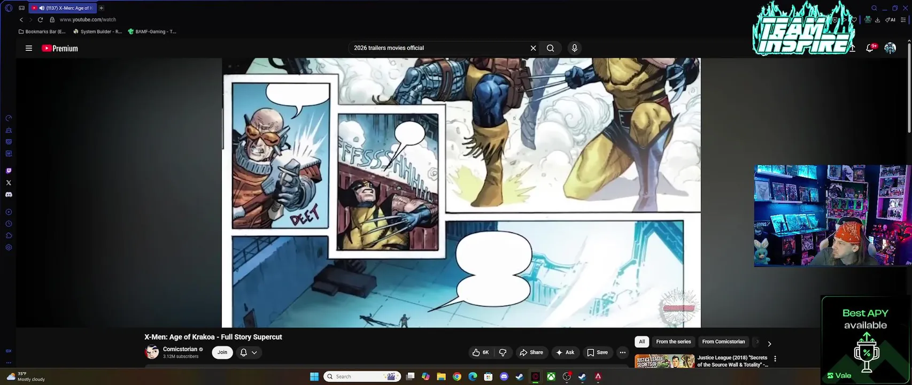
Task: Open the Xbox app on the taskbar
Action: click(x=551, y=376)
